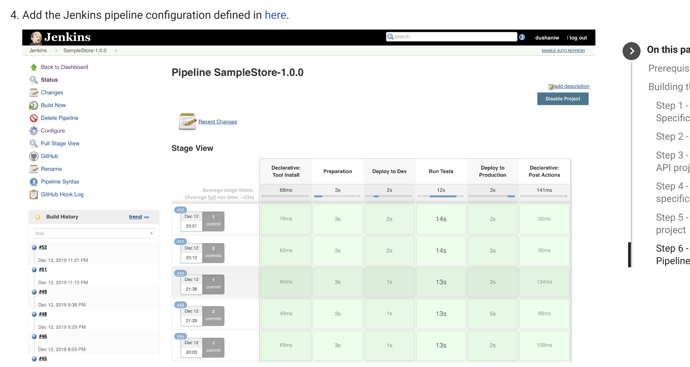
Task: Click the log out link
Action: pos(578,38)
